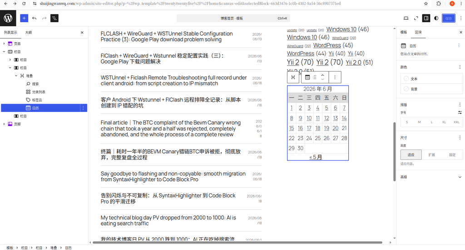Select font size S
The image size is (465, 250).
coord(407,122)
